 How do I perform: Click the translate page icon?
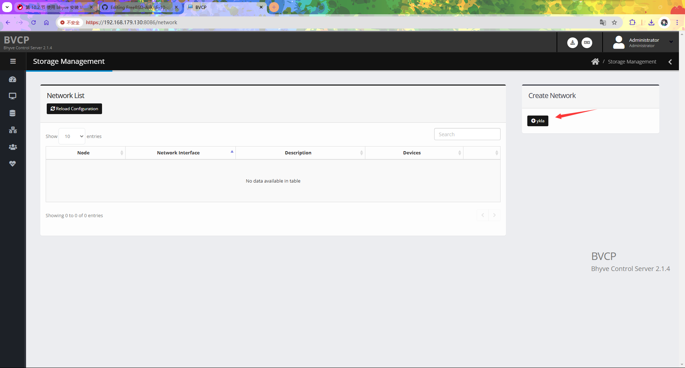603,22
